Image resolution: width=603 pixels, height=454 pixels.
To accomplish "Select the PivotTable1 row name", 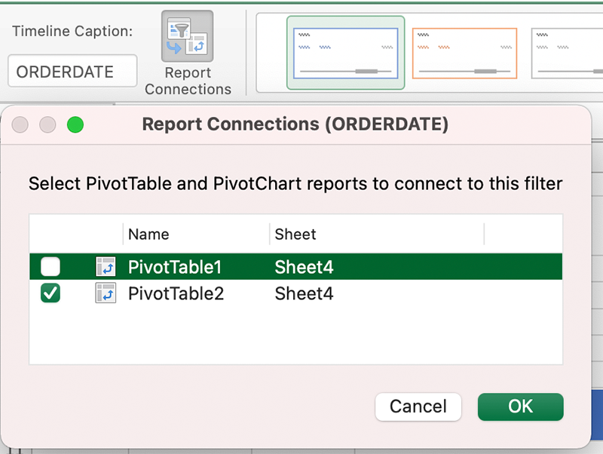I will 176,267.
